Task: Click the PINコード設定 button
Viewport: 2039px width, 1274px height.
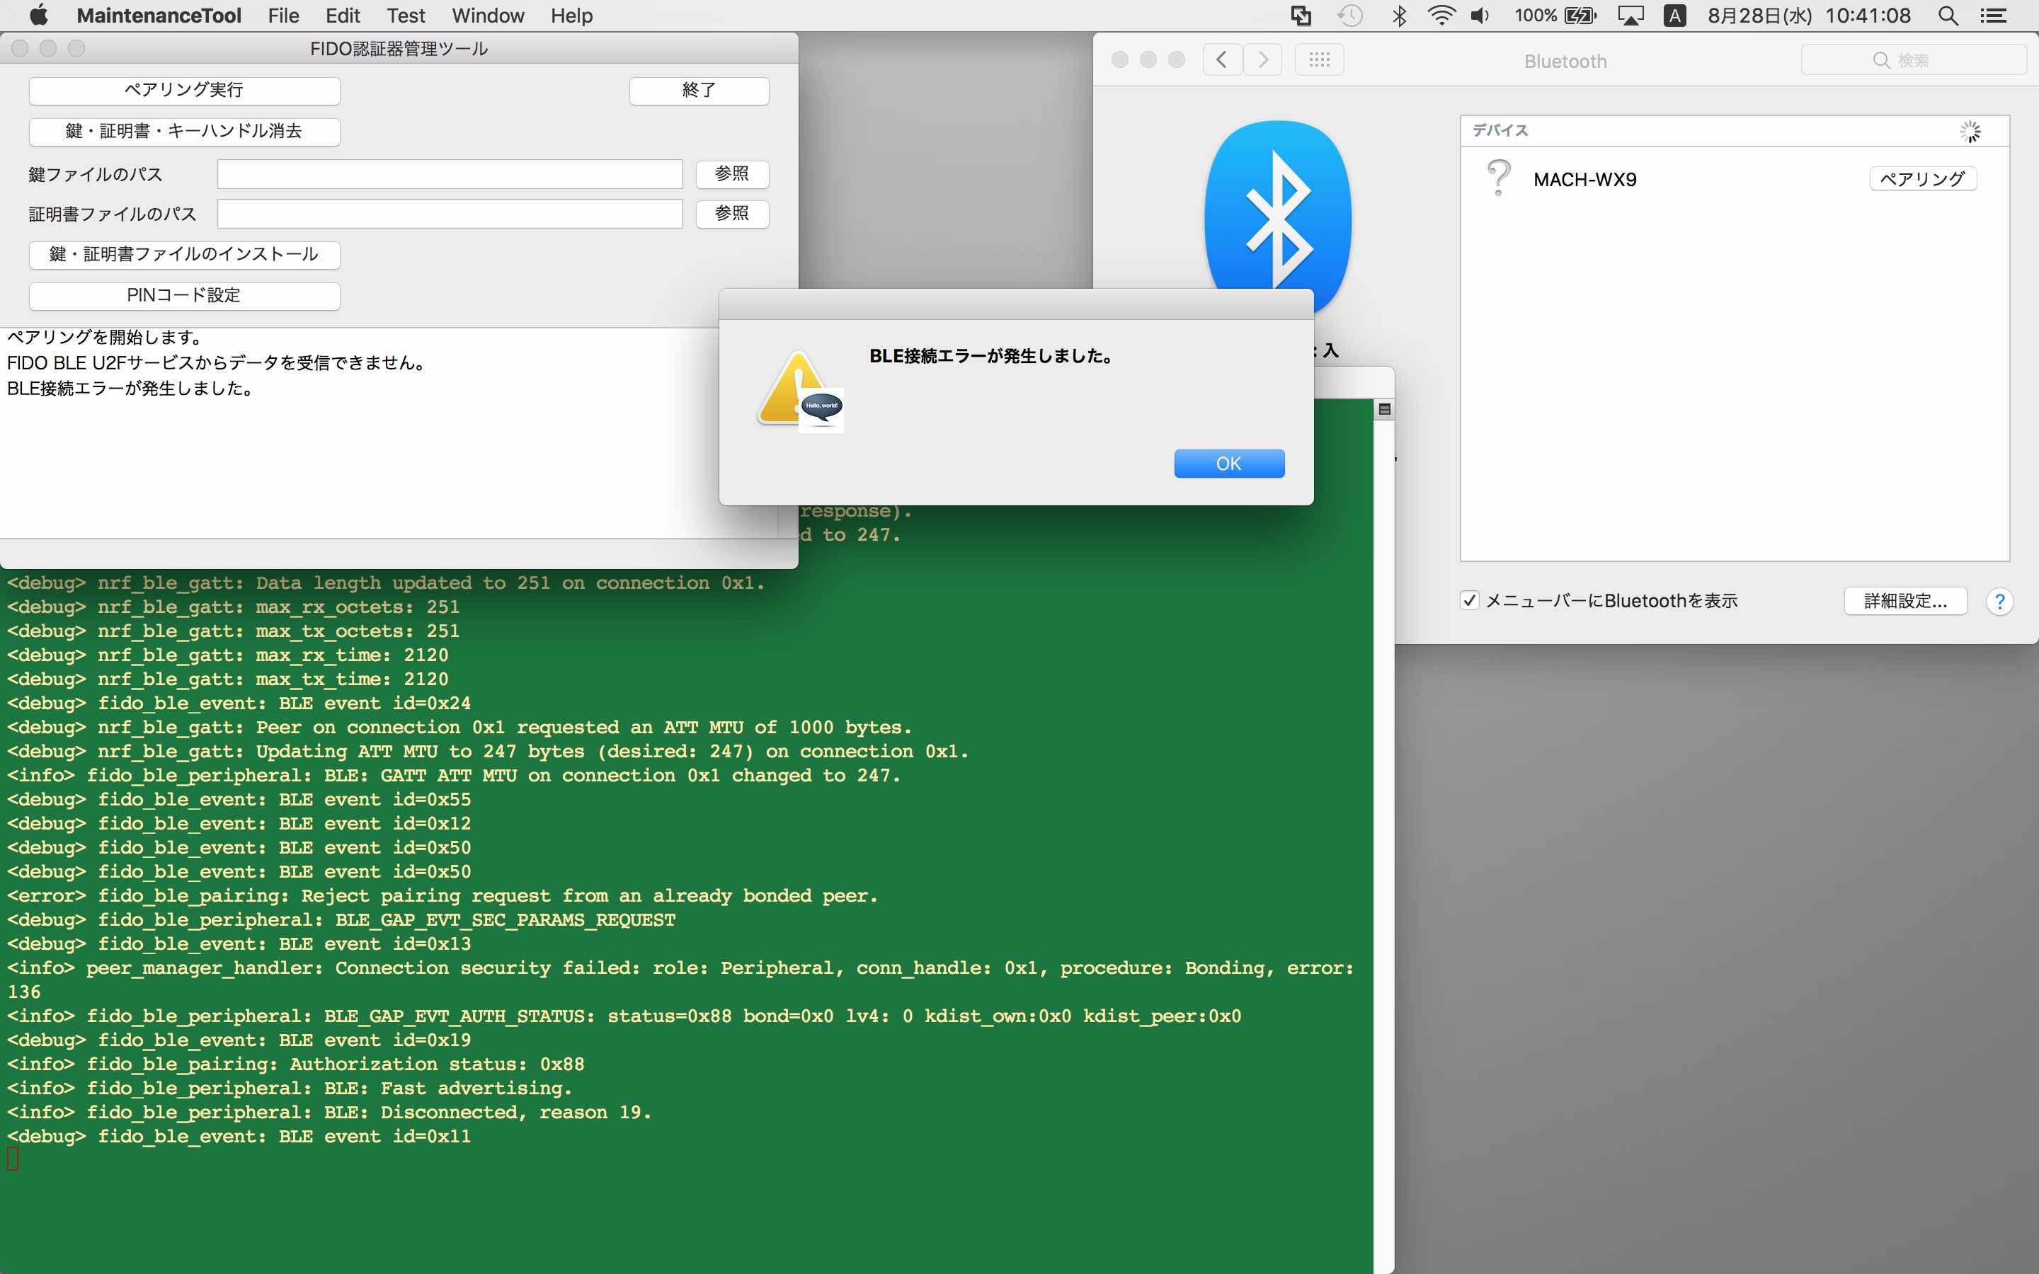Action: pyautogui.click(x=183, y=295)
